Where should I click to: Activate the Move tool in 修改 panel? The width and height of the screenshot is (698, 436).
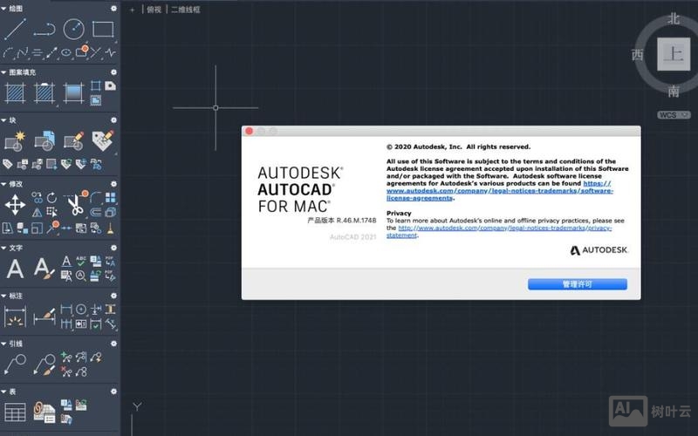[15, 205]
